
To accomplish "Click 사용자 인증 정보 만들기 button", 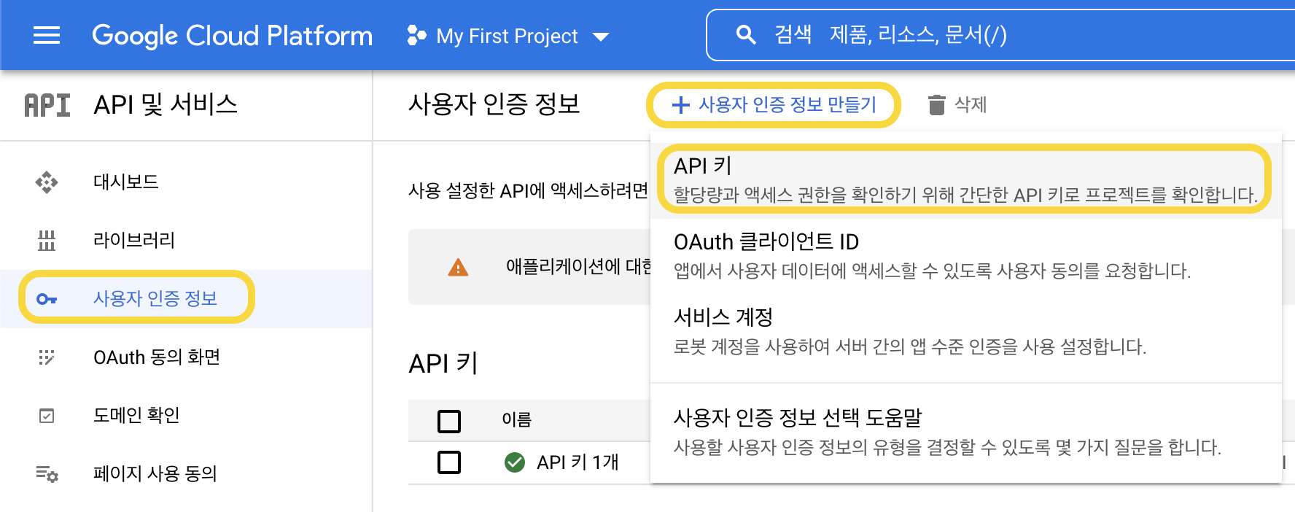I will pos(774,105).
